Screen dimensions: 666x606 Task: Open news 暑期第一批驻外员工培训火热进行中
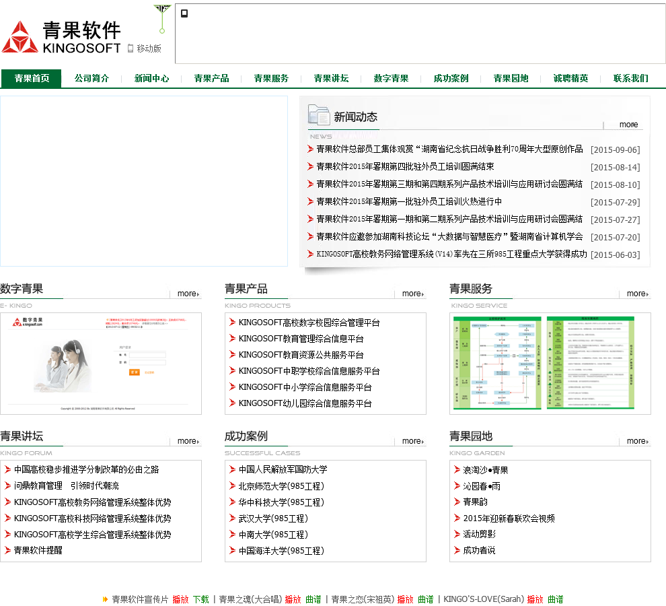point(409,201)
